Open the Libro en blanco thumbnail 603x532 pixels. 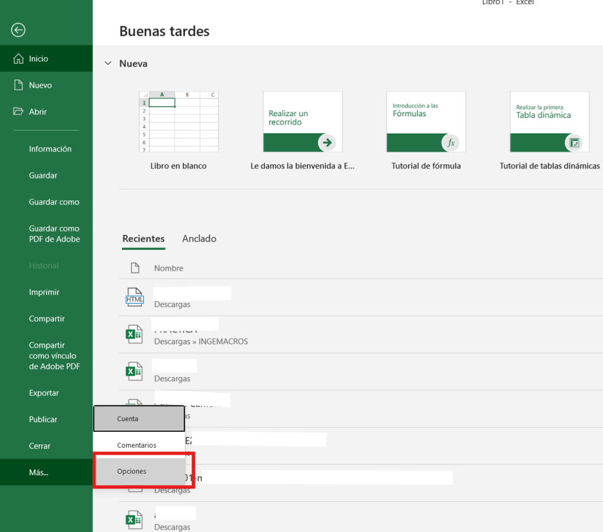click(x=179, y=121)
